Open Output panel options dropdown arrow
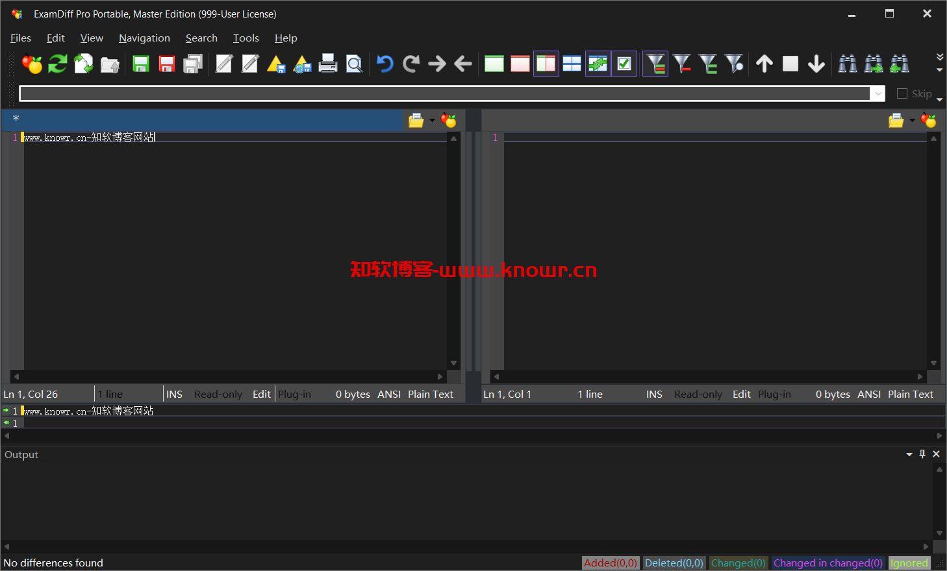This screenshot has width=947, height=571. point(909,454)
